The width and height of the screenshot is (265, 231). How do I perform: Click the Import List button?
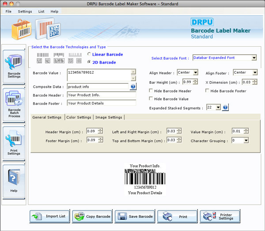coord(49,216)
